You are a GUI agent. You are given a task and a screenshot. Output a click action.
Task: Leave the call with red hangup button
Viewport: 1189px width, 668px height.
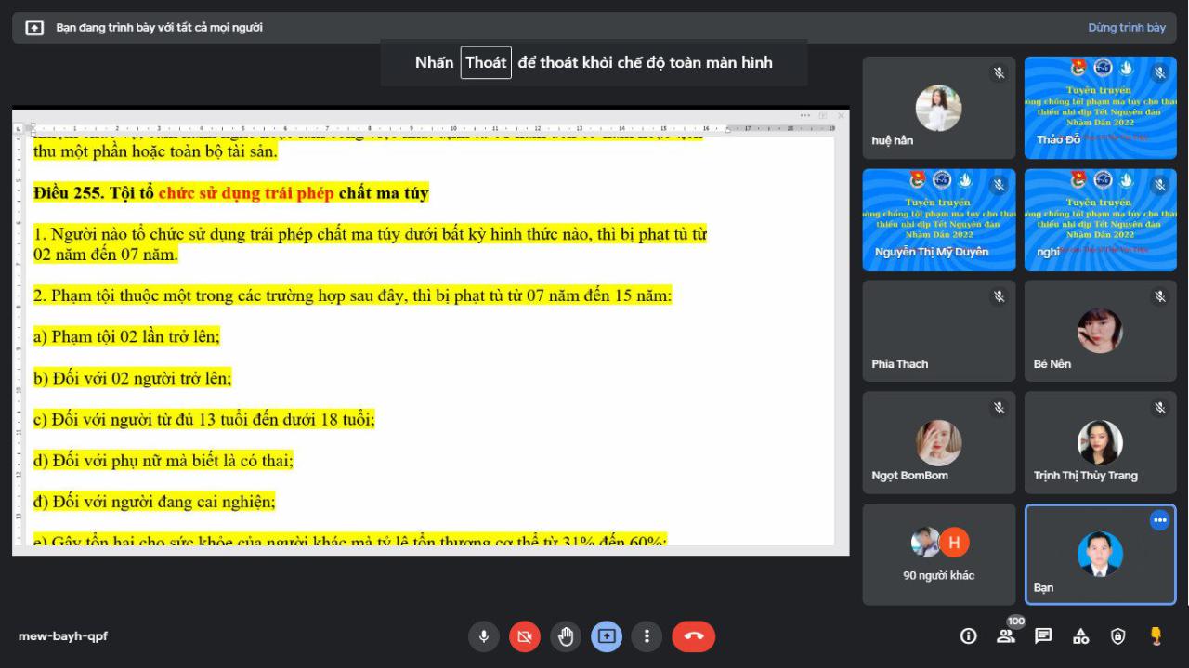click(x=693, y=636)
